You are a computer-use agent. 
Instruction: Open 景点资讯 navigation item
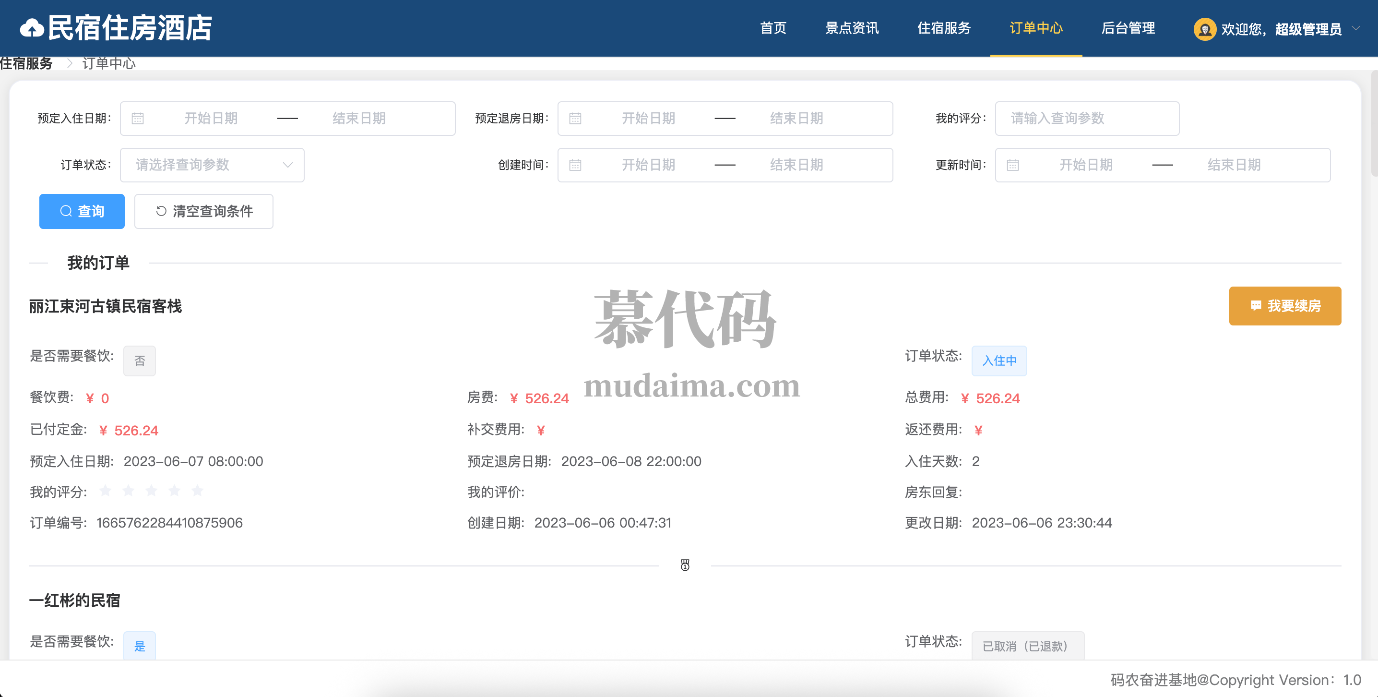852,28
